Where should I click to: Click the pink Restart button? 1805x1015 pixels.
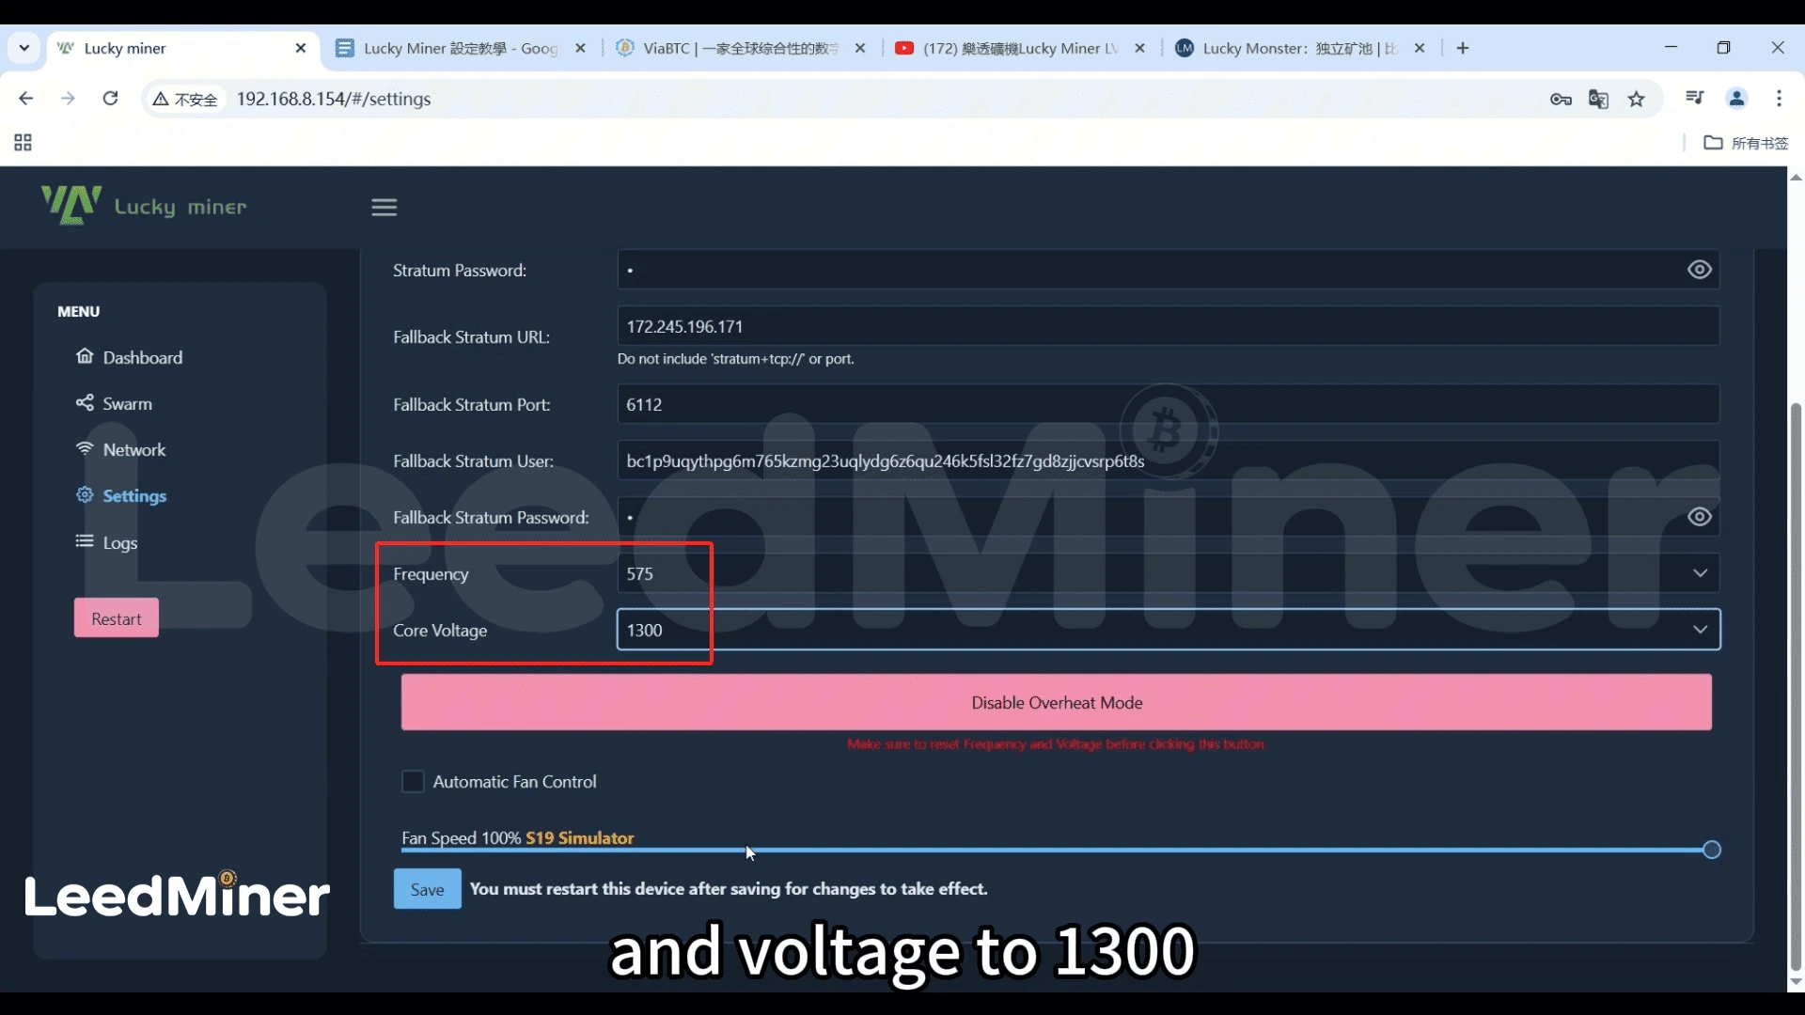pos(117,618)
